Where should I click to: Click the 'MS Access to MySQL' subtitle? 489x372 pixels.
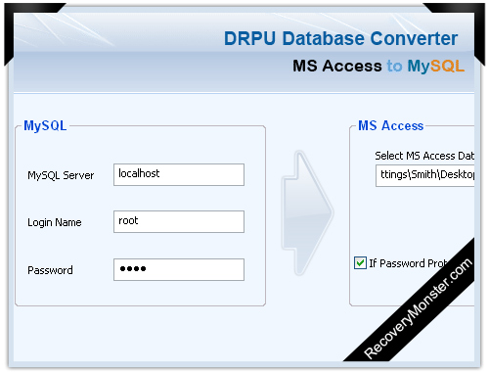click(x=378, y=66)
